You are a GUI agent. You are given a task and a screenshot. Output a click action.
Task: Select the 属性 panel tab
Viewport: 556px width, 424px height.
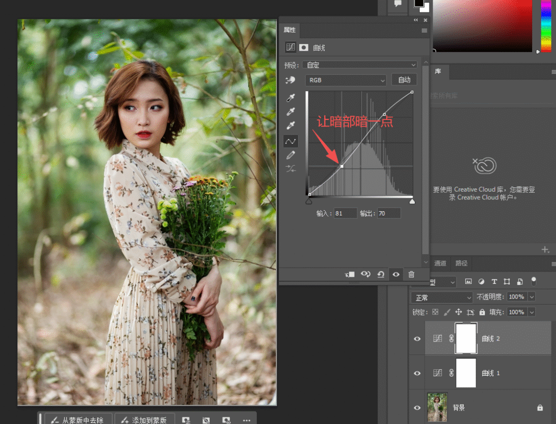pos(290,30)
